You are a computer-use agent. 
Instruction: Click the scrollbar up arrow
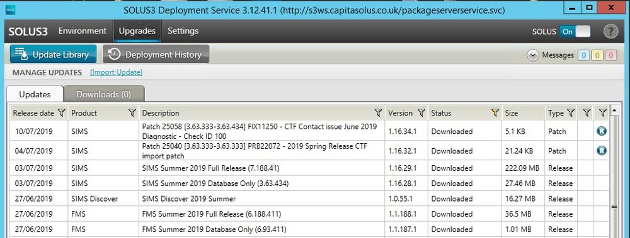pos(614,109)
